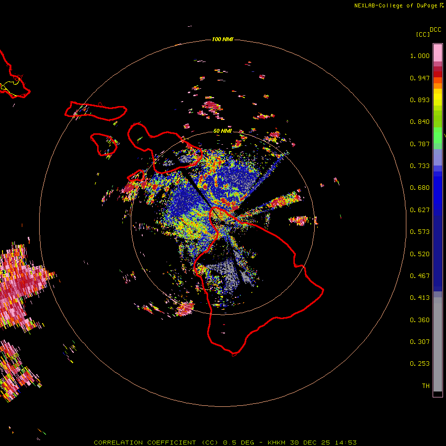Pick the periwinkle swatch above 0.733
Screen dimensions: 446x446
coord(438,157)
